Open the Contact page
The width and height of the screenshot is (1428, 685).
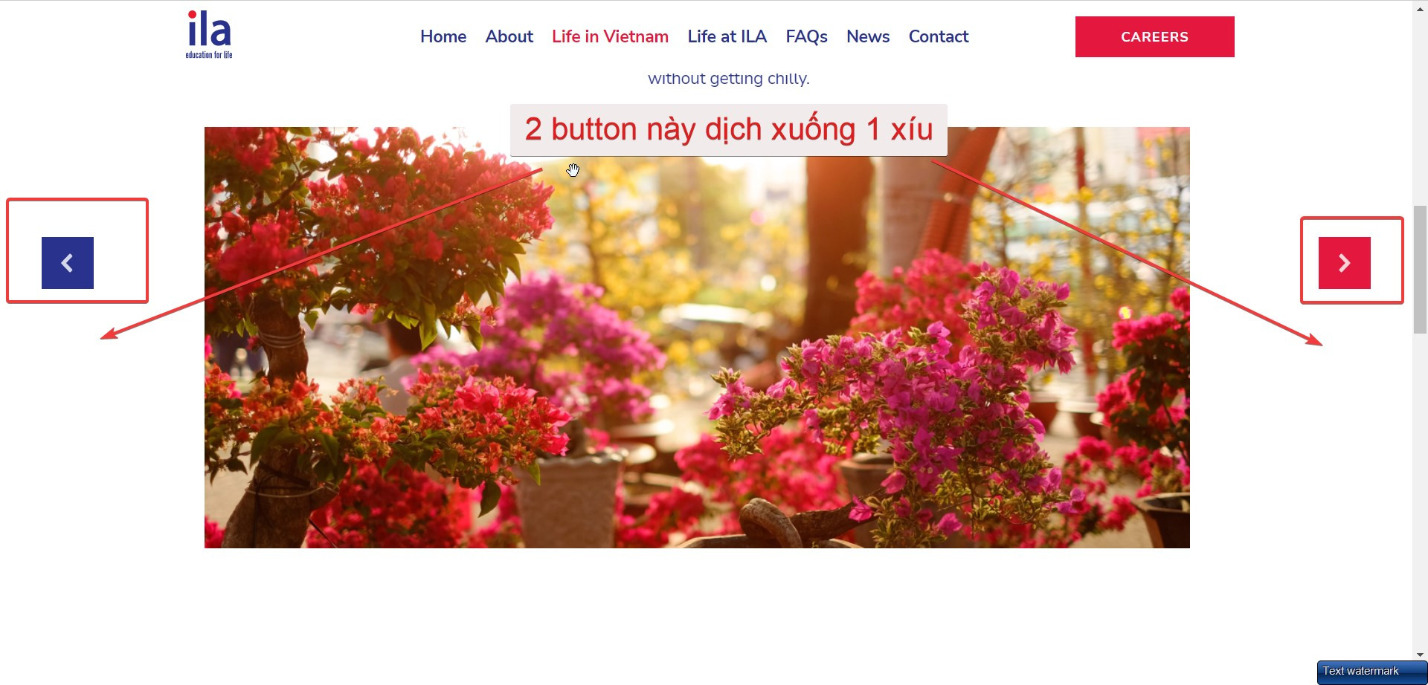[939, 36]
